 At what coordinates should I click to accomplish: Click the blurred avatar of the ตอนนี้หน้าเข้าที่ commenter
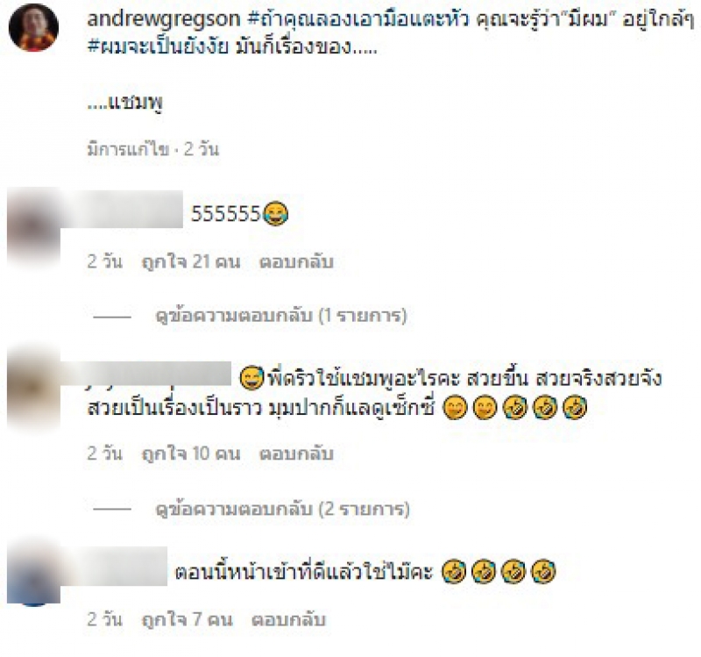pos(33,575)
